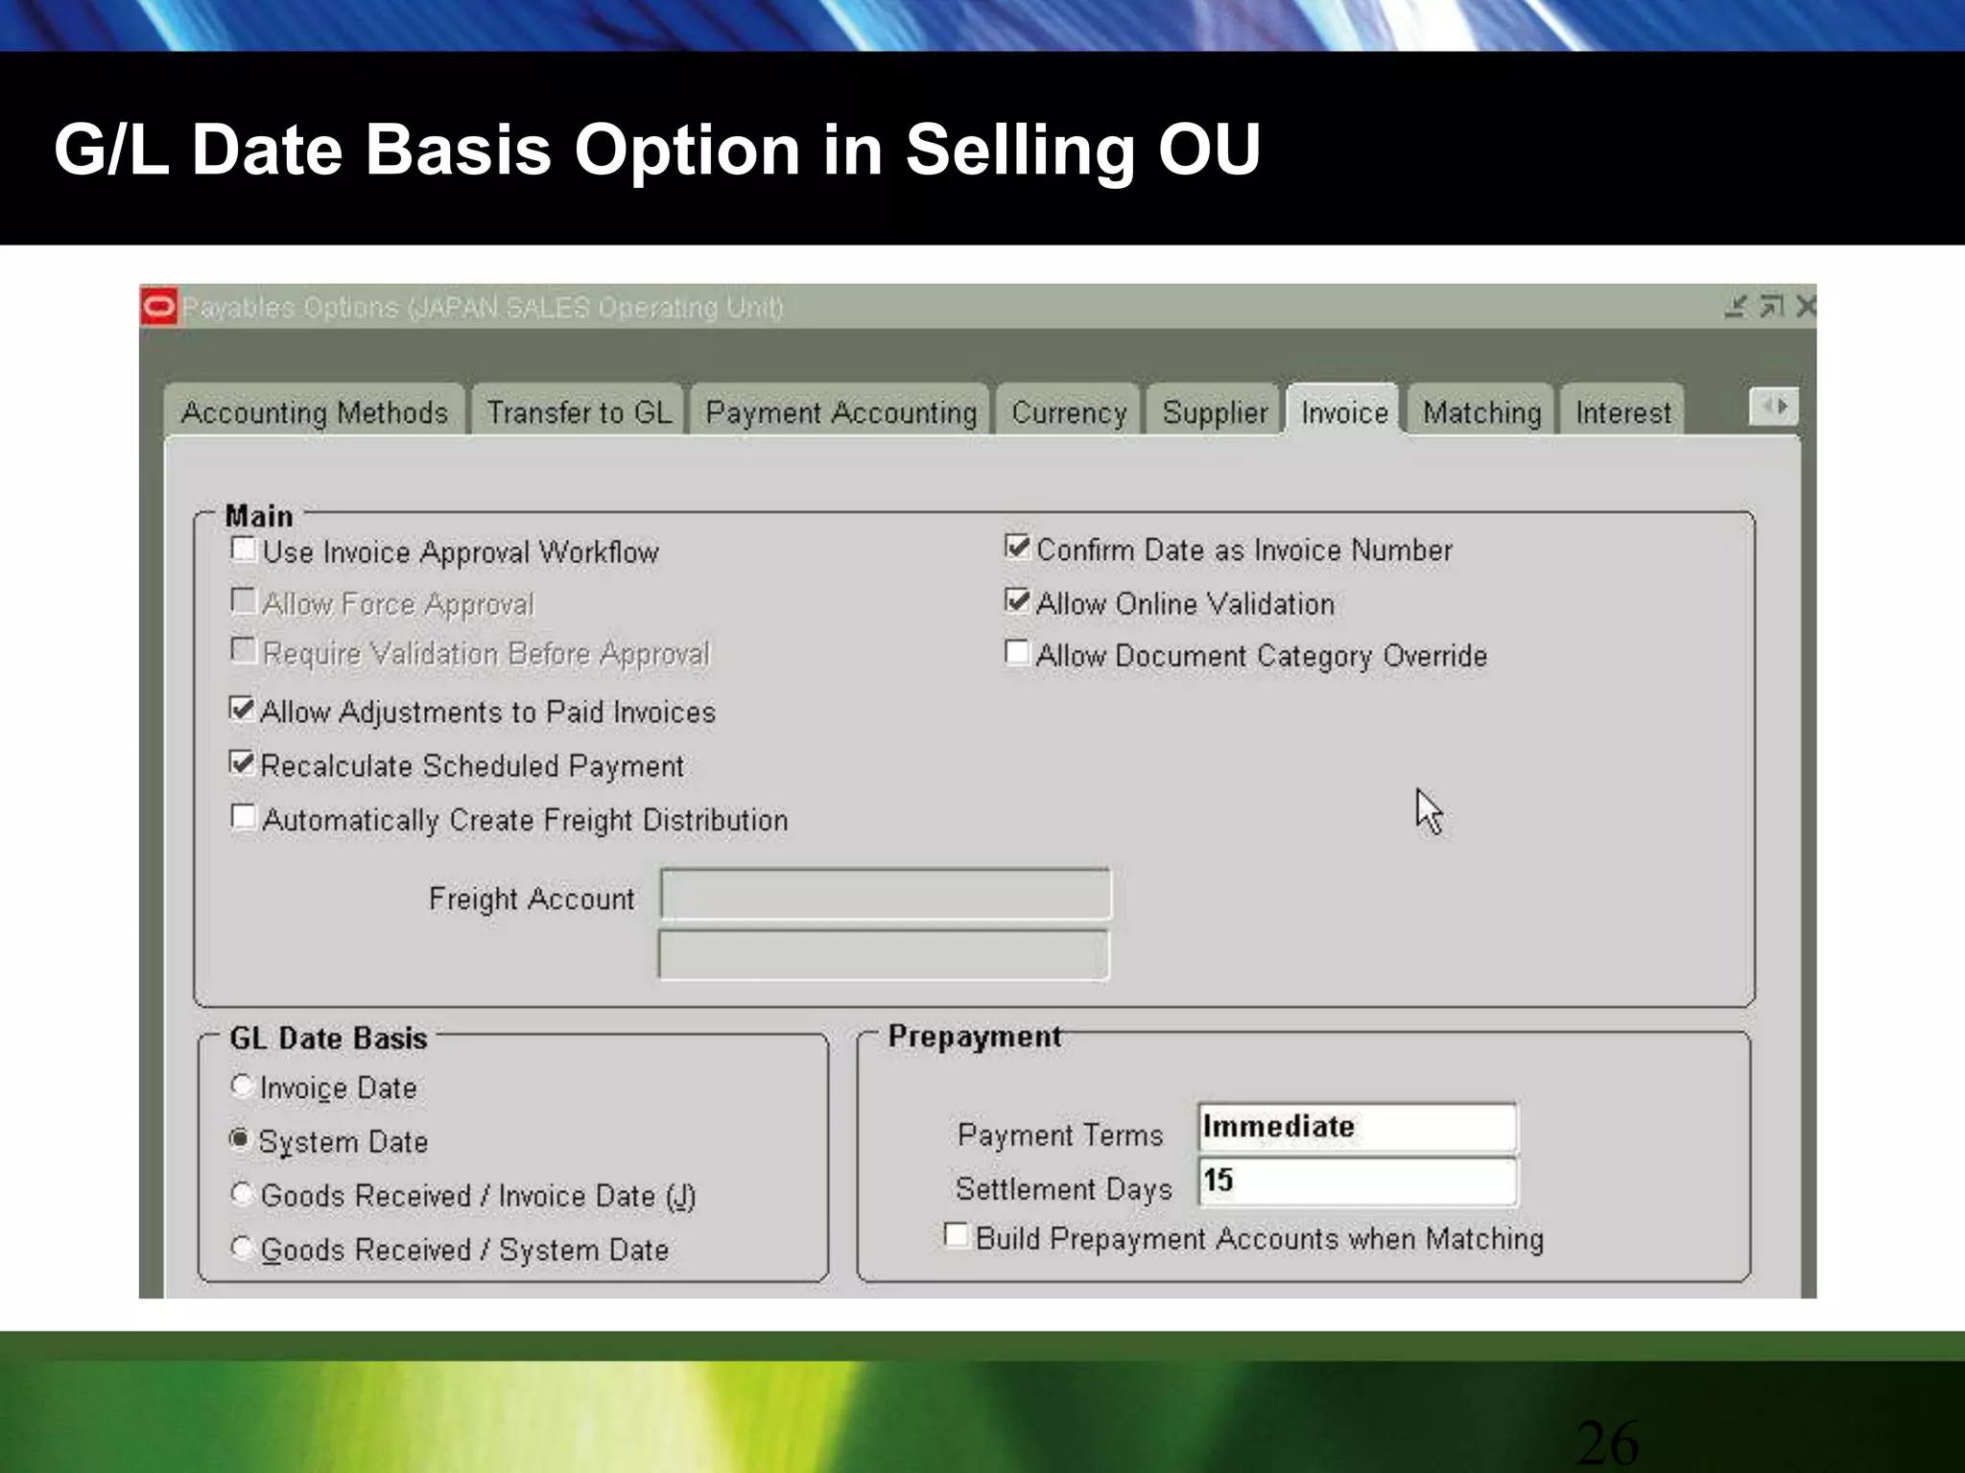Click the Payment Terms label

(1060, 1135)
